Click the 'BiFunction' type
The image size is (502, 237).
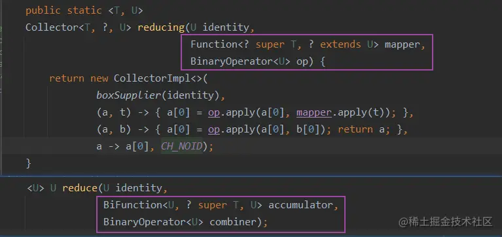pyautogui.click(x=133, y=205)
